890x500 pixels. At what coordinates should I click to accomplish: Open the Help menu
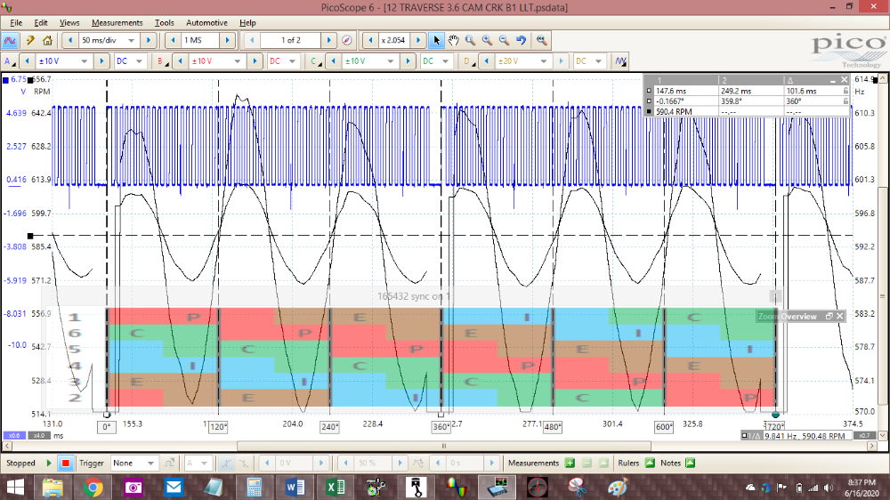tap(247, 23)
